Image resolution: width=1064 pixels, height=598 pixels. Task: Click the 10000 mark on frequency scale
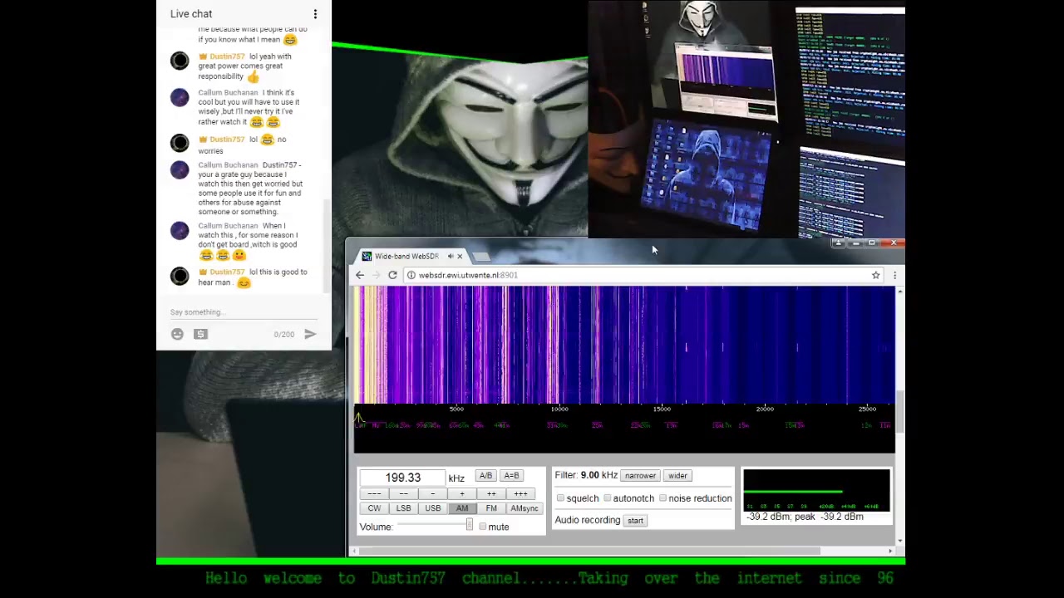coord(559,409)
